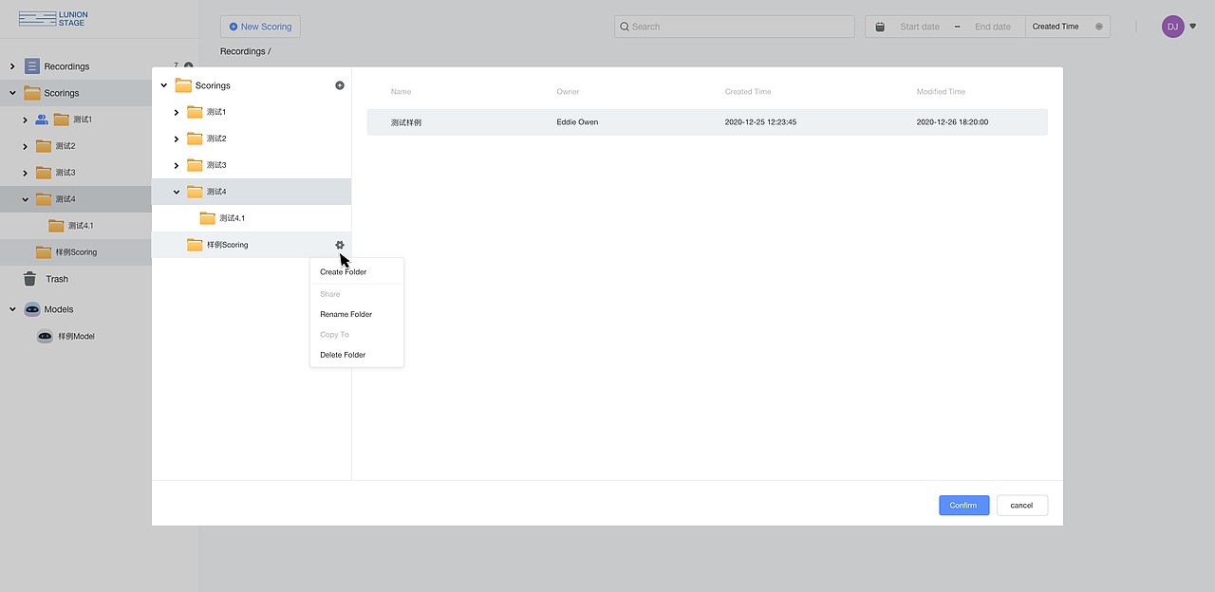Click the shared users icon beside sidebar 测试1

[42, 120]
